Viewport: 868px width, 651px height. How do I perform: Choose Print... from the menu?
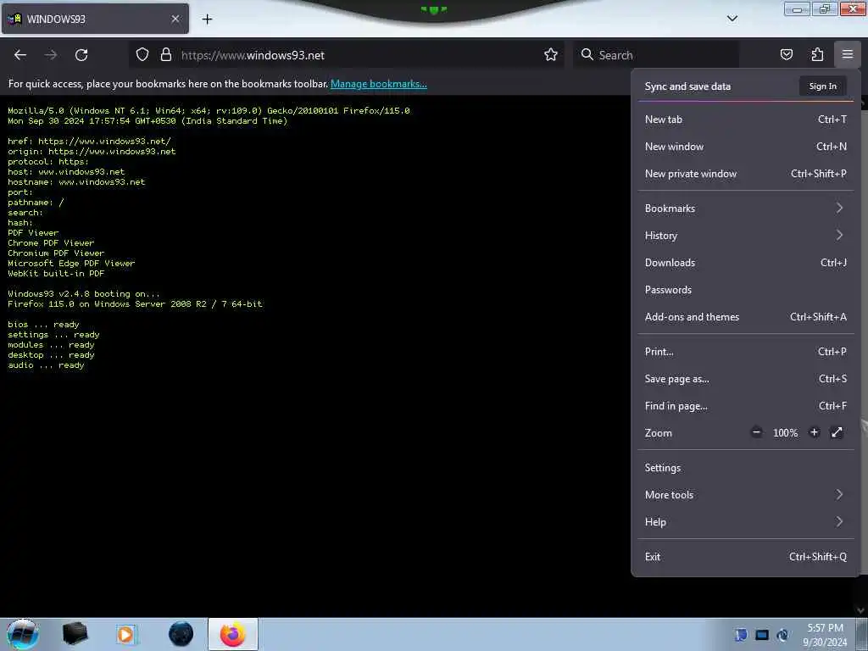[x=745, y=352]
